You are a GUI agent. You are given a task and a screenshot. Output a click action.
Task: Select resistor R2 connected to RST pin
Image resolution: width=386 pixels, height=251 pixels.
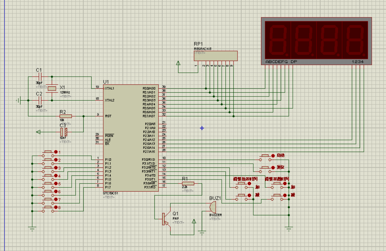65,116
